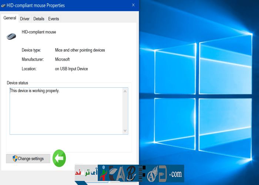The height and width of the screenshot is (185, 259).
Task: Click the Device status scroll down arrow
Action: click(x=125, y=131)
